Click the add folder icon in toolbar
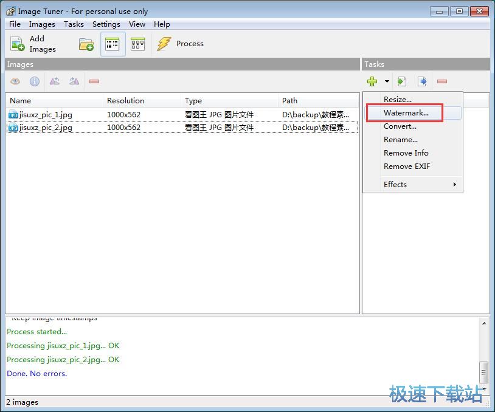Image resolution: width=495 pixels, height=412 pixels. 86,44
